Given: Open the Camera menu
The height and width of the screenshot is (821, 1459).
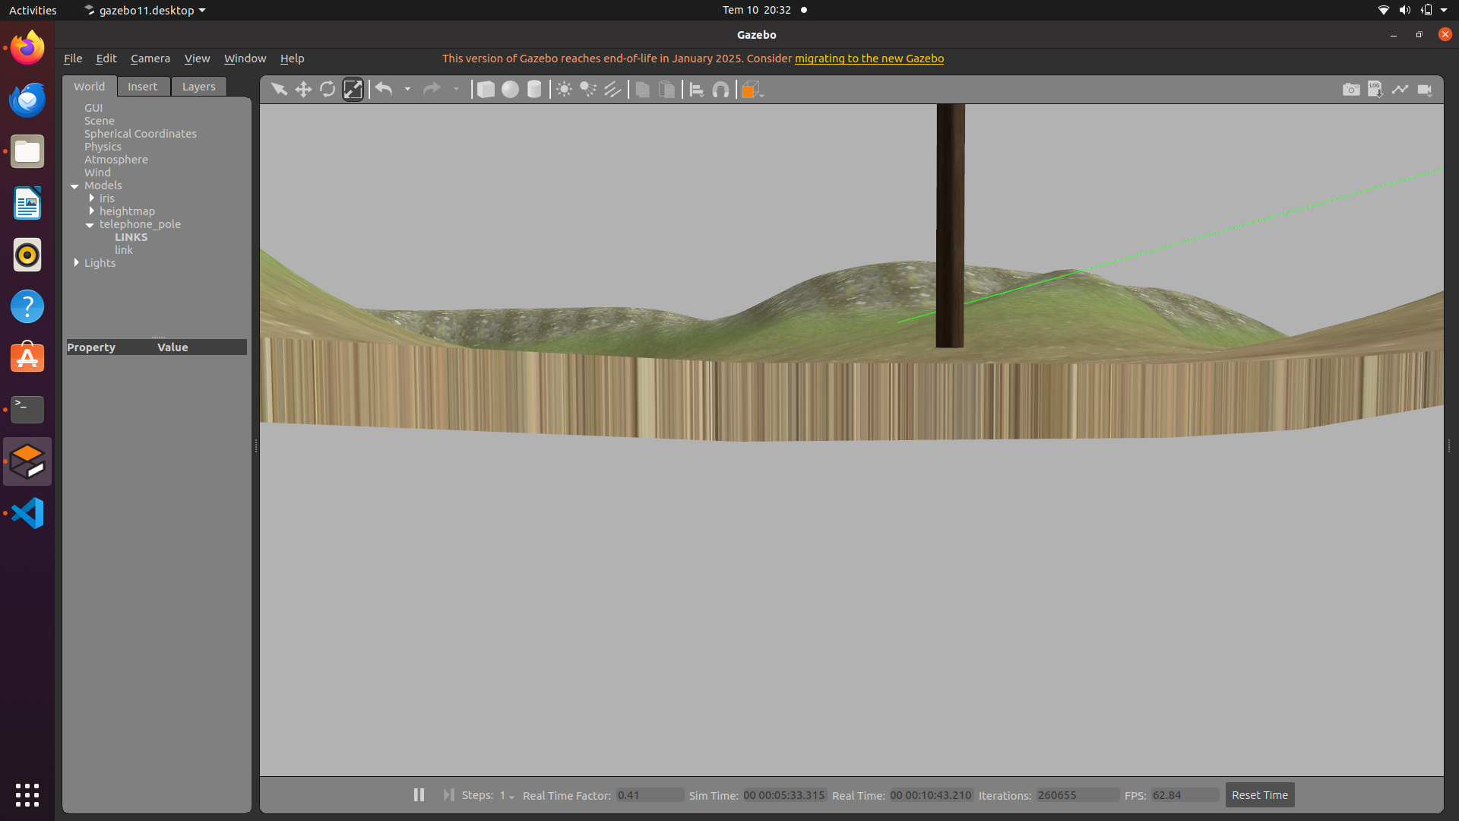Looking at the screenshot, I should [150, 59].
